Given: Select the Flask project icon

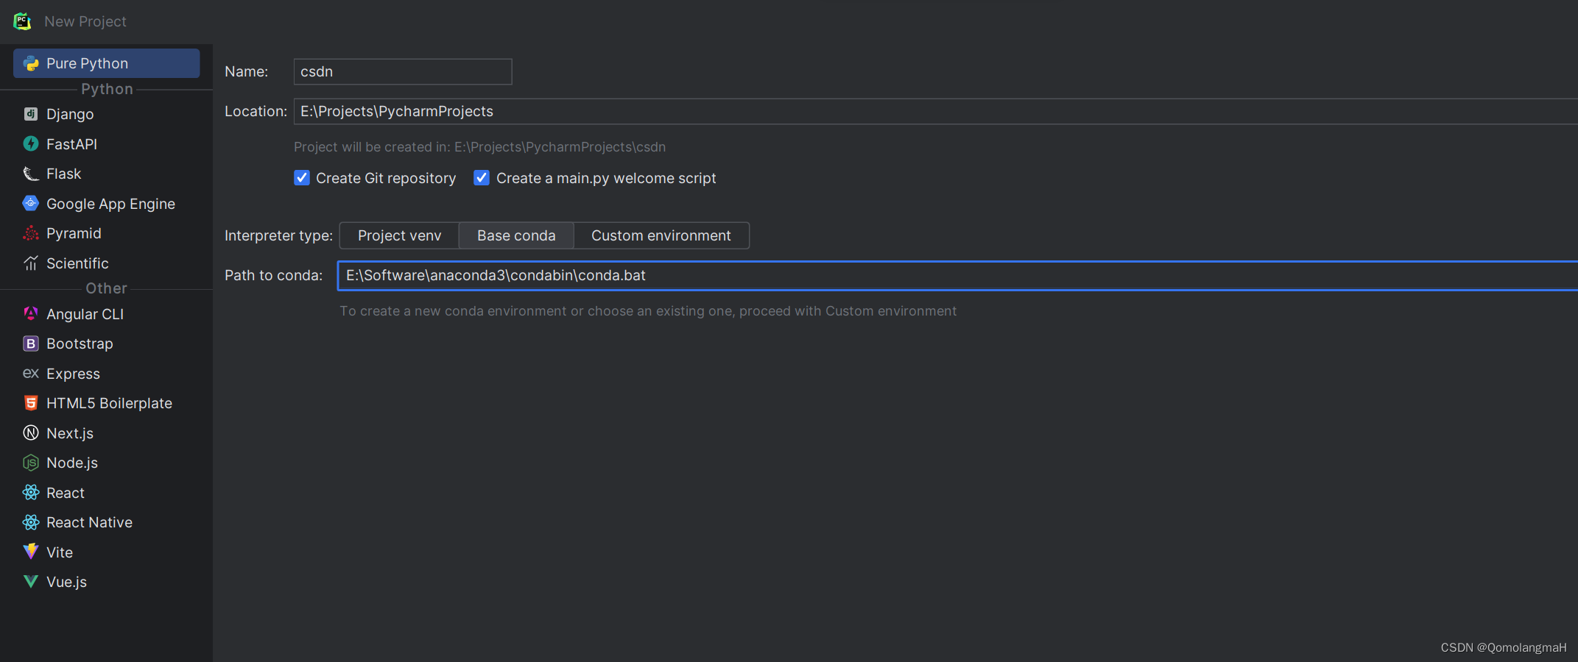Looking at the screenshot, I should pyautogui.click(x=31, y=174).
